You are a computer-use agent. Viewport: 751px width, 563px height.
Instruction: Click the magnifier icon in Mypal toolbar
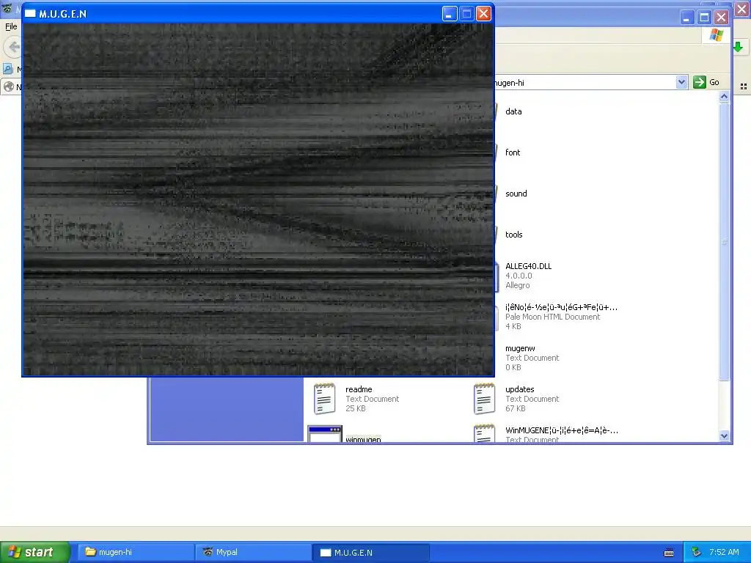(x=7, y=69)
